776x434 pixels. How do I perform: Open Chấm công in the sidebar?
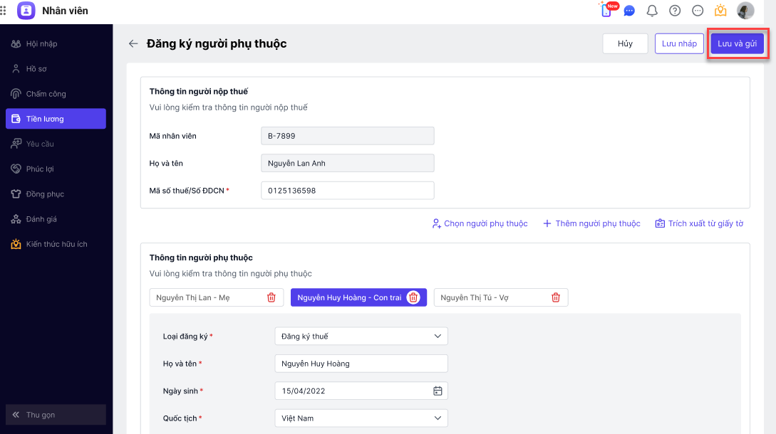(46, 94)
